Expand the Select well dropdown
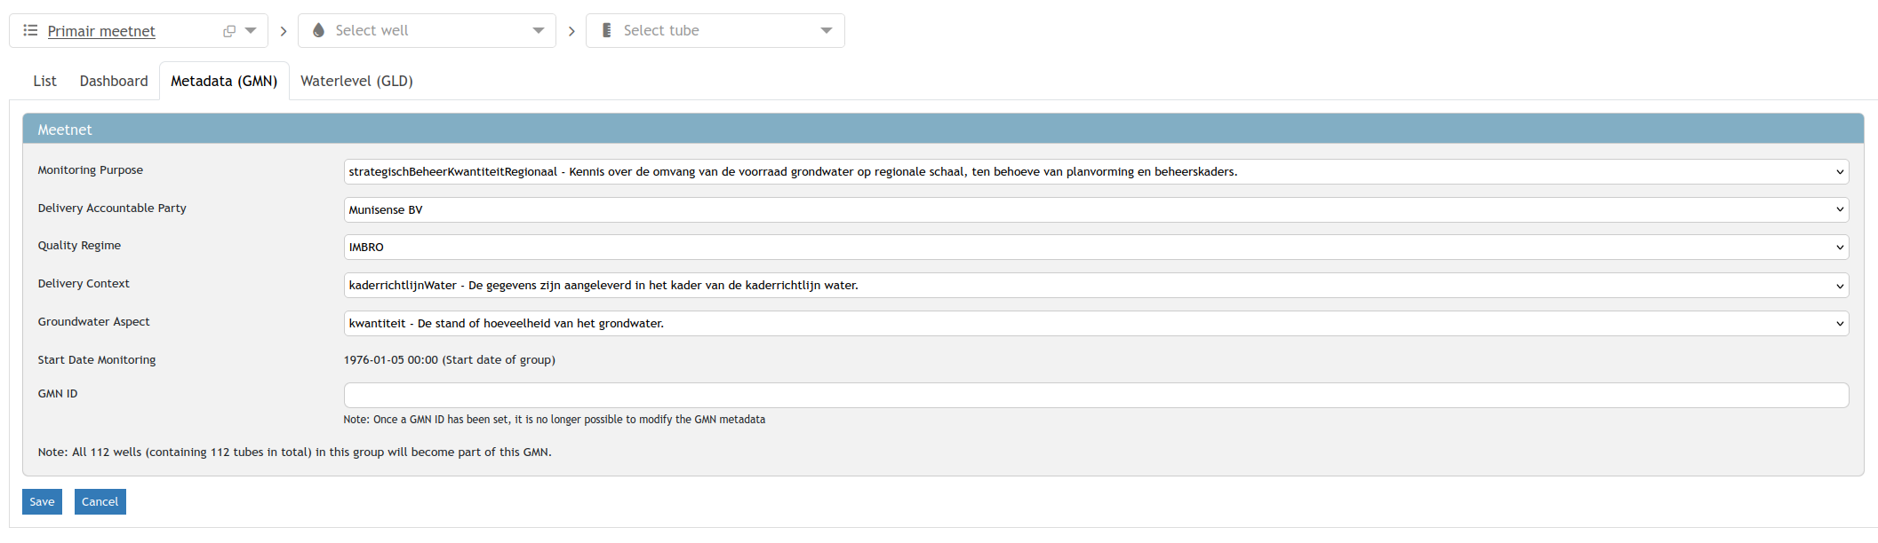The height and width of the screenshot is (543, 1878). (538, 30)
